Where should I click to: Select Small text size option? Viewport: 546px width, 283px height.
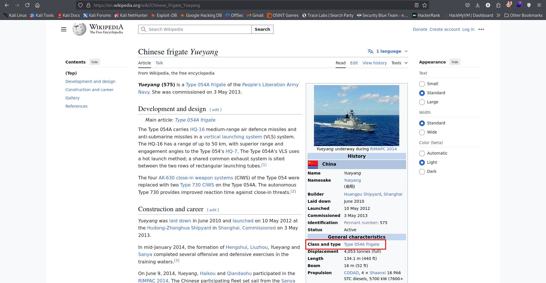(422, 84)
